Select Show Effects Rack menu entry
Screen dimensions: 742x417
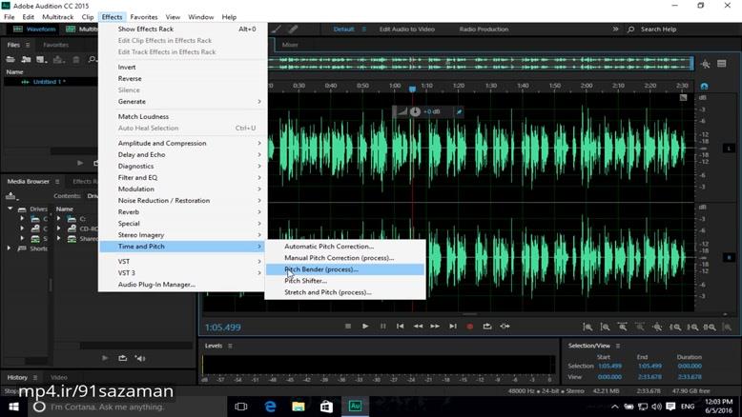[183, 29]
